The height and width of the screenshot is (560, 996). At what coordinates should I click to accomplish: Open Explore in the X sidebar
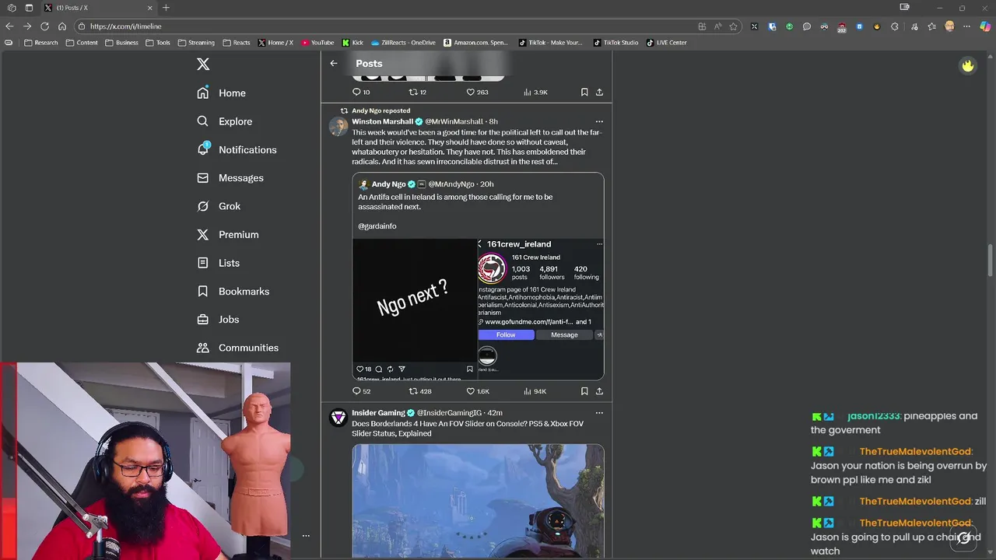point(225,121)
